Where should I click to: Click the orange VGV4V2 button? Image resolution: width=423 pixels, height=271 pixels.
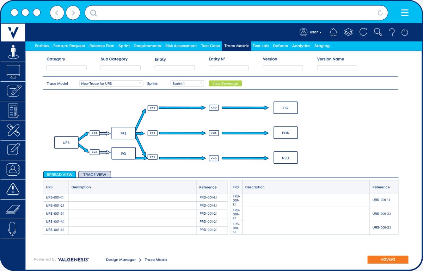[388, 259]
